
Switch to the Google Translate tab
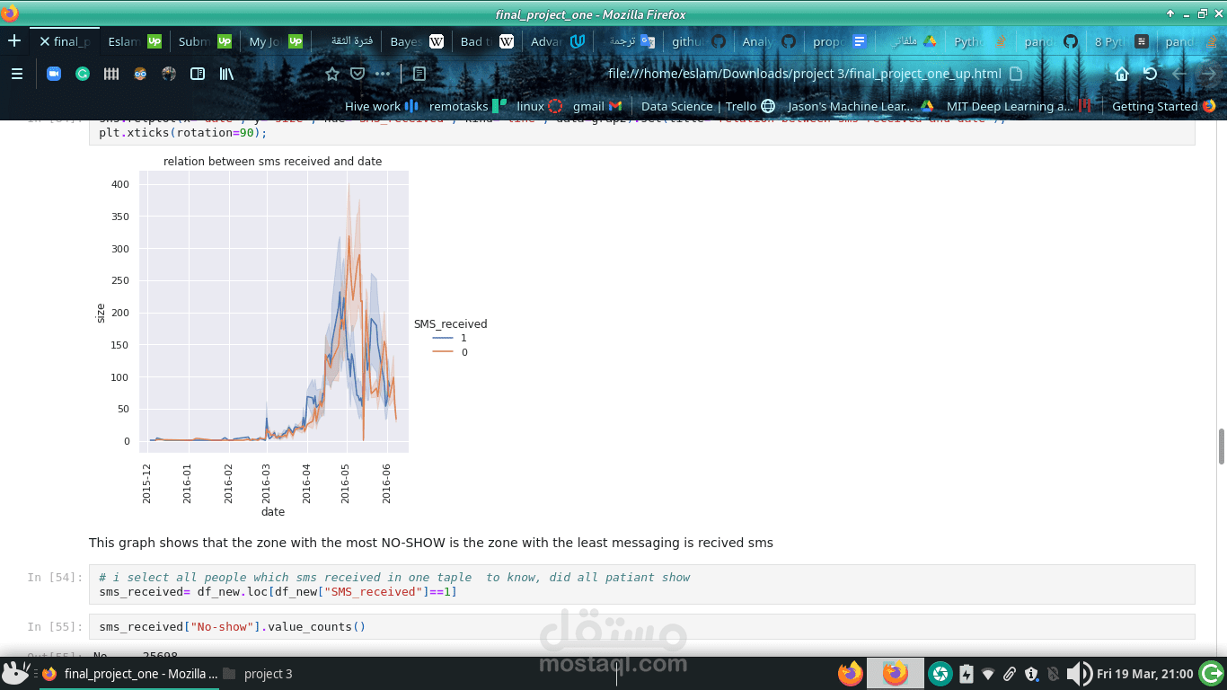tap(628, 41)
